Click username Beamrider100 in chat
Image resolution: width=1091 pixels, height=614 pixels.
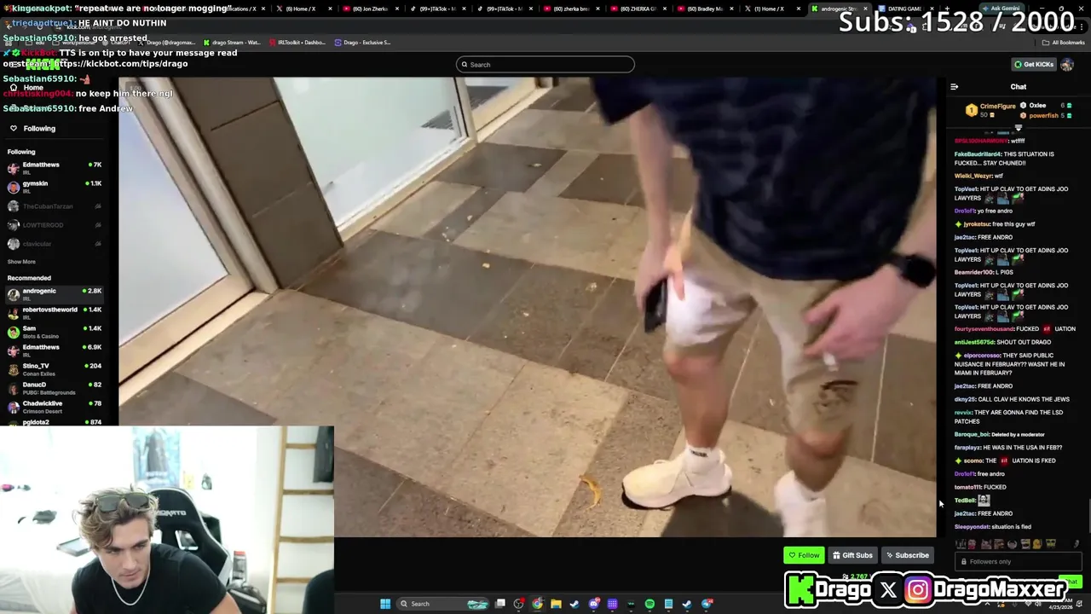pos(973,272)
